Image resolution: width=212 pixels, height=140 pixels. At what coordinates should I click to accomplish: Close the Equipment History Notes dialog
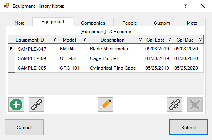pyautogui.click(x=203, y=6)
